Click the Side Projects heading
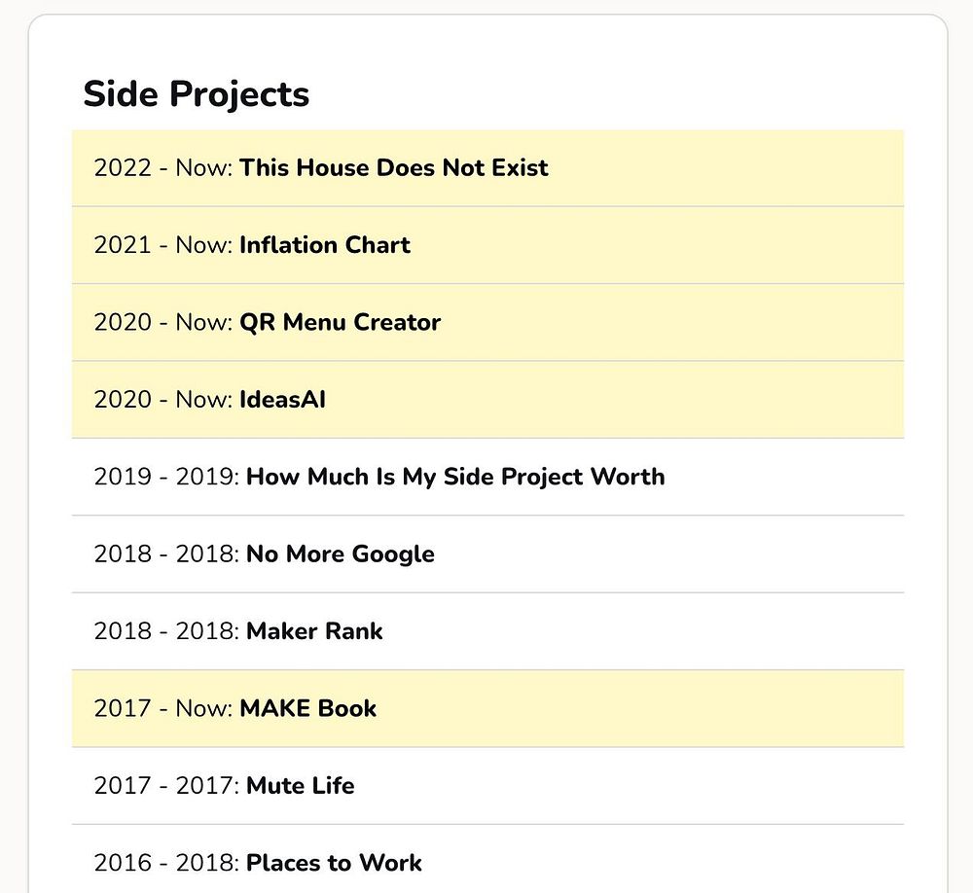 pos(197,94)
